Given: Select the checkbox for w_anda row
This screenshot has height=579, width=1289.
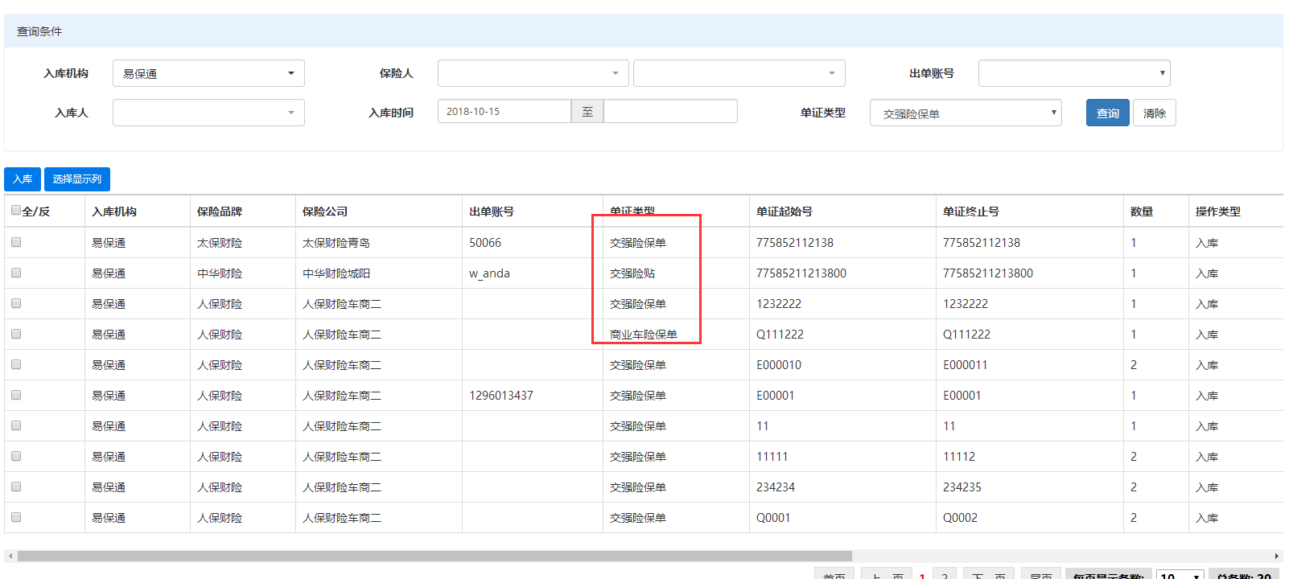Looking at the screenshot, I should tap(16, 273).
